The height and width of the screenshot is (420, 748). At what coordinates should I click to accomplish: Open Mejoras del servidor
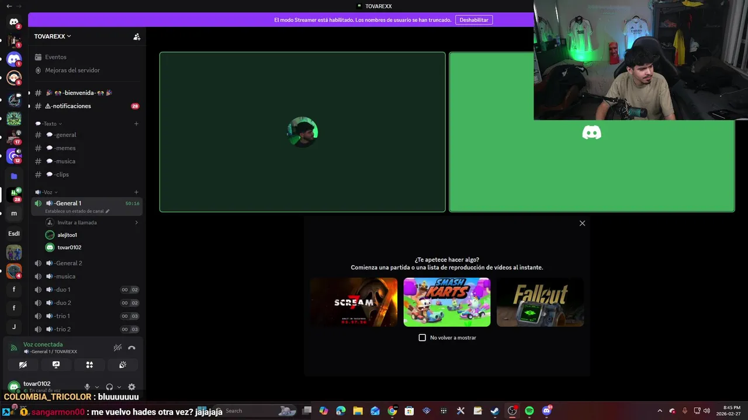[86, 70]
